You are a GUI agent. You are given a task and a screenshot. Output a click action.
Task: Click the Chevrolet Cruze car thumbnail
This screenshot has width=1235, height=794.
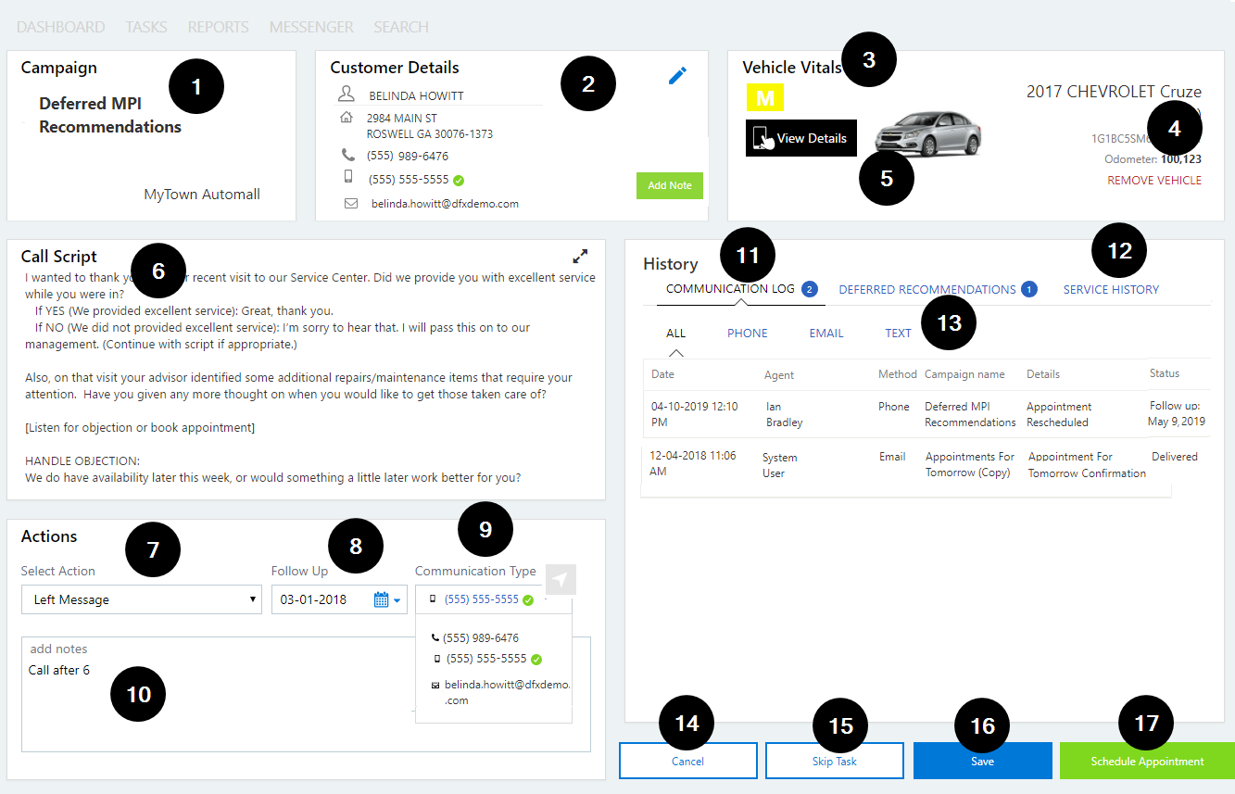point(927,132)
